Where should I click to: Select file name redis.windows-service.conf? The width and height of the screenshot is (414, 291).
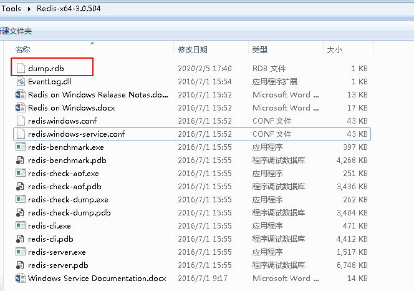(x=76, y=134)
